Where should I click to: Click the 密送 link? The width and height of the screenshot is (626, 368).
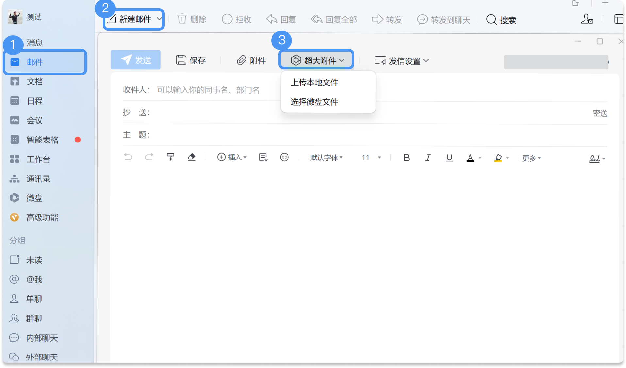pyautogui.click(x=600, y=113)
